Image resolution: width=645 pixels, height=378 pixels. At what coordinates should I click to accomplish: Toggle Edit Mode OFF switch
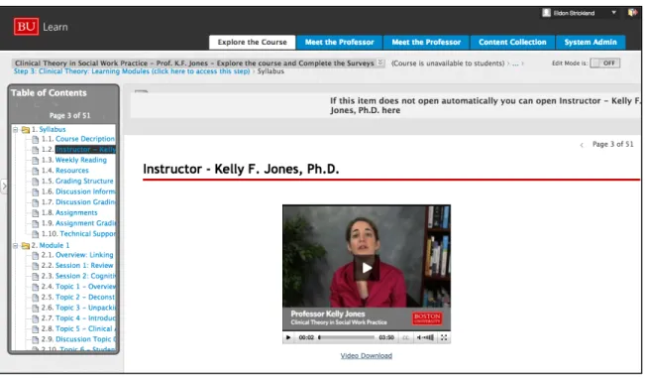(x=604, y=63)
